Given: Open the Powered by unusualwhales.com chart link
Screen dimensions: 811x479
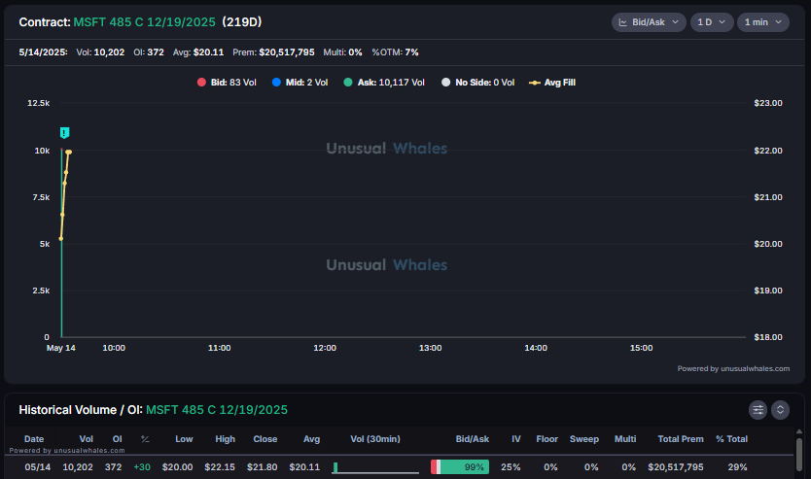Looking at the screenshot, I should [x=733, y=368].
